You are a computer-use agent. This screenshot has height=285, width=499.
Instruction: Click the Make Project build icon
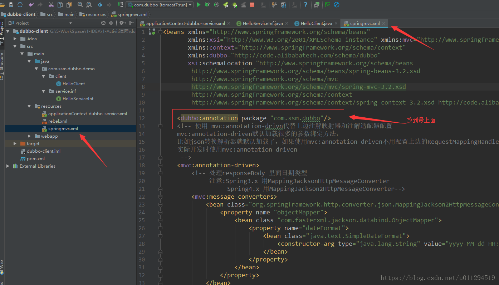[120, 5]
